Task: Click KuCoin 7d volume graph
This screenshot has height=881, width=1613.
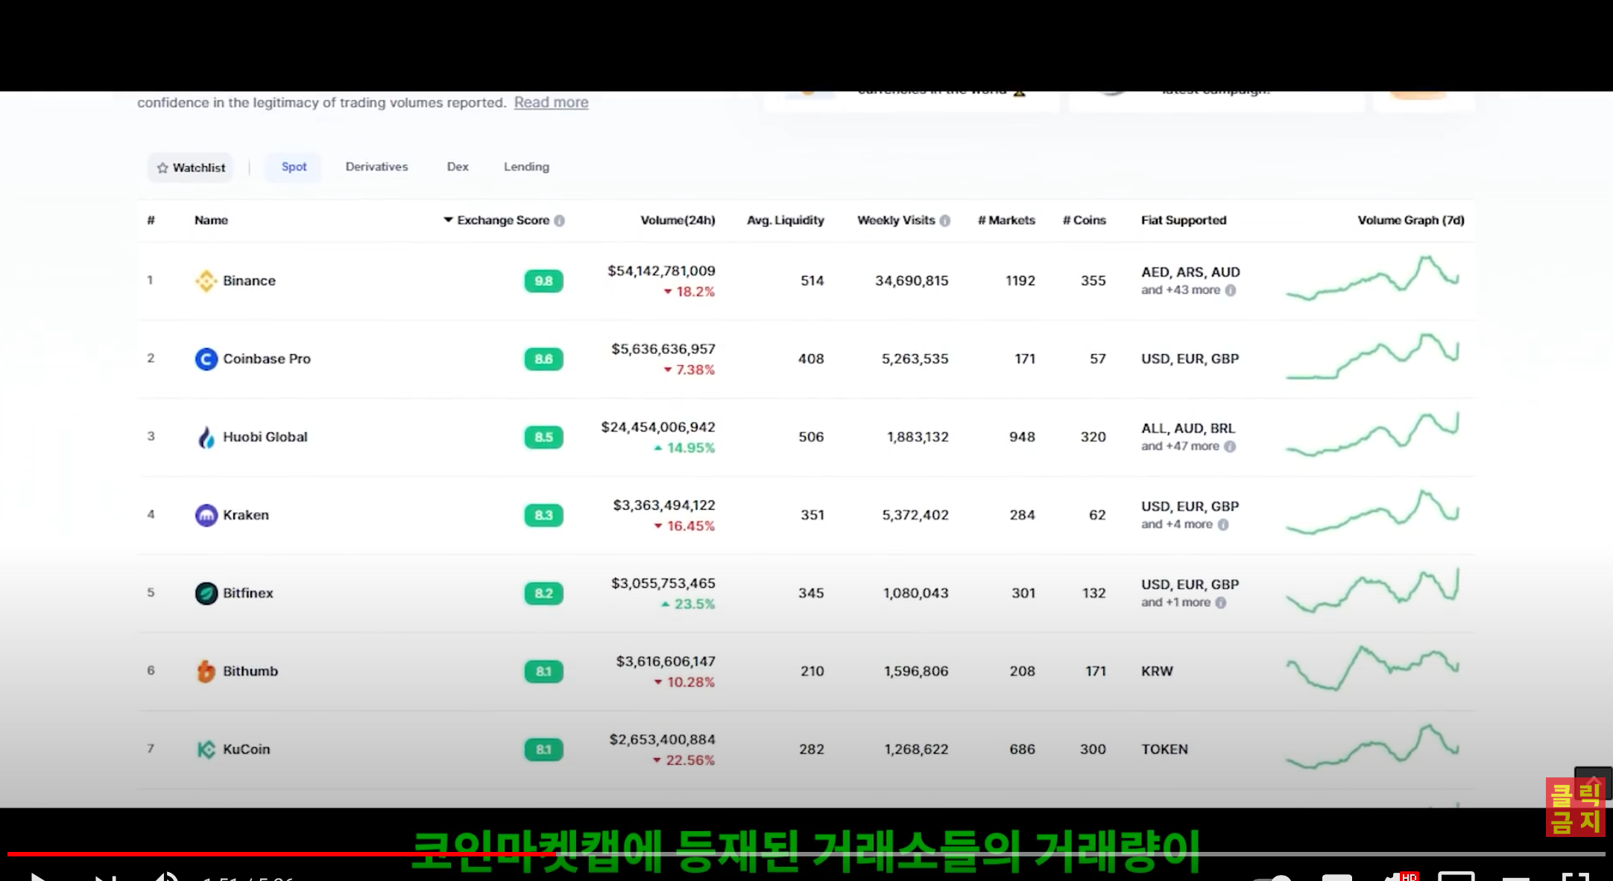Action: [1372, 747]
